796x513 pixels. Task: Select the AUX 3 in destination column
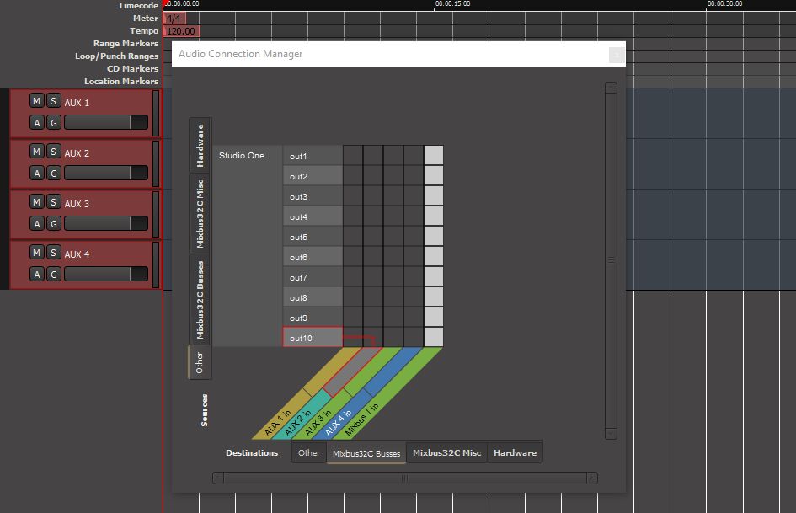tap(318, 423)
